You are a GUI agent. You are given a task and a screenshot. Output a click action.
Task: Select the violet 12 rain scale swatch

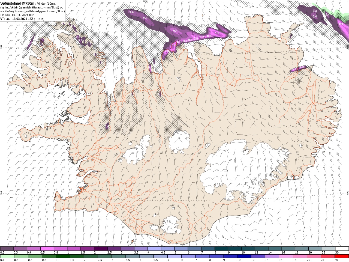click(258, 256)
